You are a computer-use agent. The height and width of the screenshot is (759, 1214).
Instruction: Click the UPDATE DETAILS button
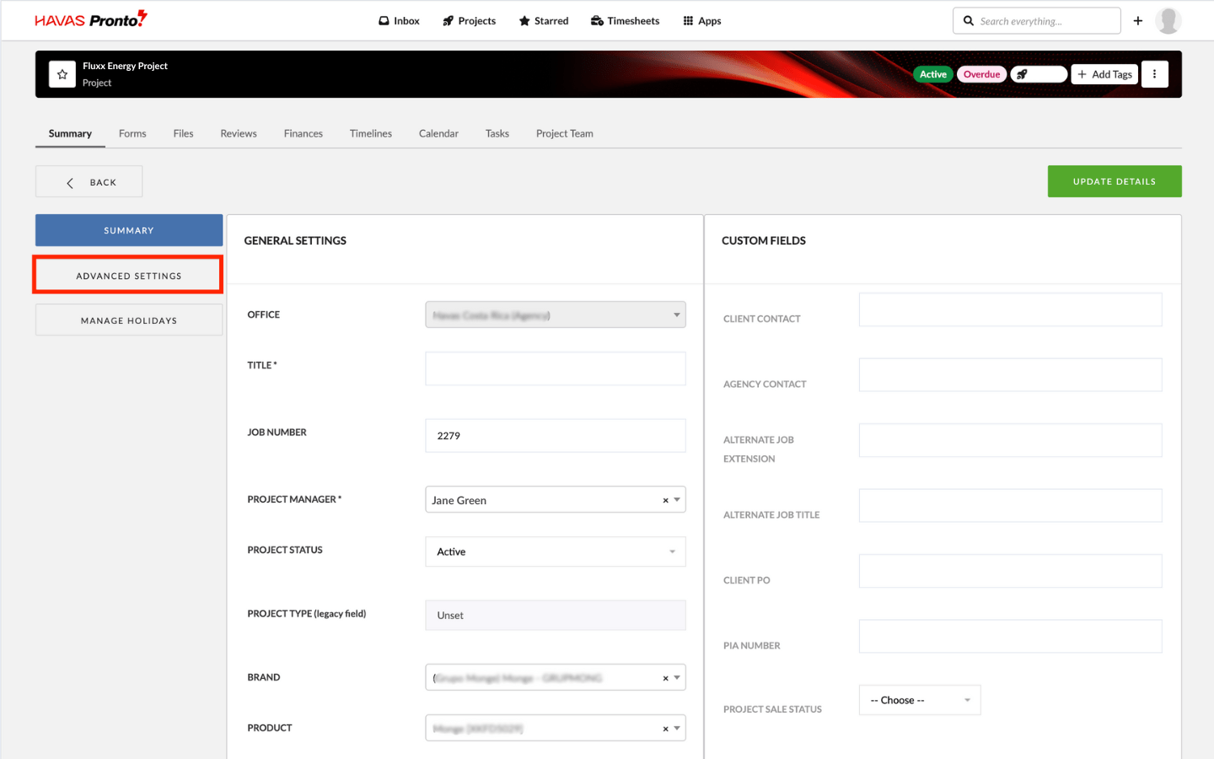coord(1115,181)
